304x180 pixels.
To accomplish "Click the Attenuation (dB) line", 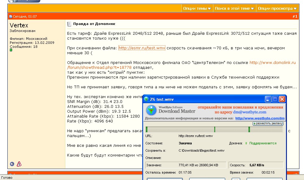I will click(x=95, y=107).
